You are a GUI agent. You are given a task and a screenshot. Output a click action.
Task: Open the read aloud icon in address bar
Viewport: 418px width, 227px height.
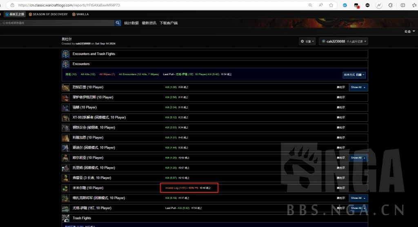pyautogui.click(x=321, y=5)
